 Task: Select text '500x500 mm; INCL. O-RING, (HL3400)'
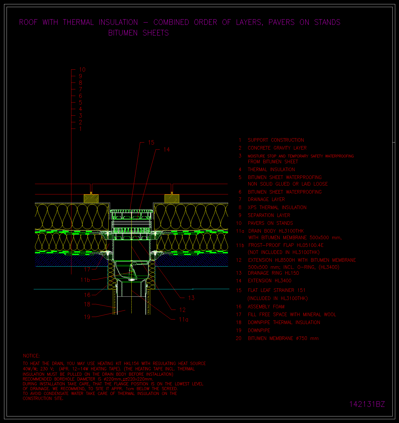click(294, 267)
